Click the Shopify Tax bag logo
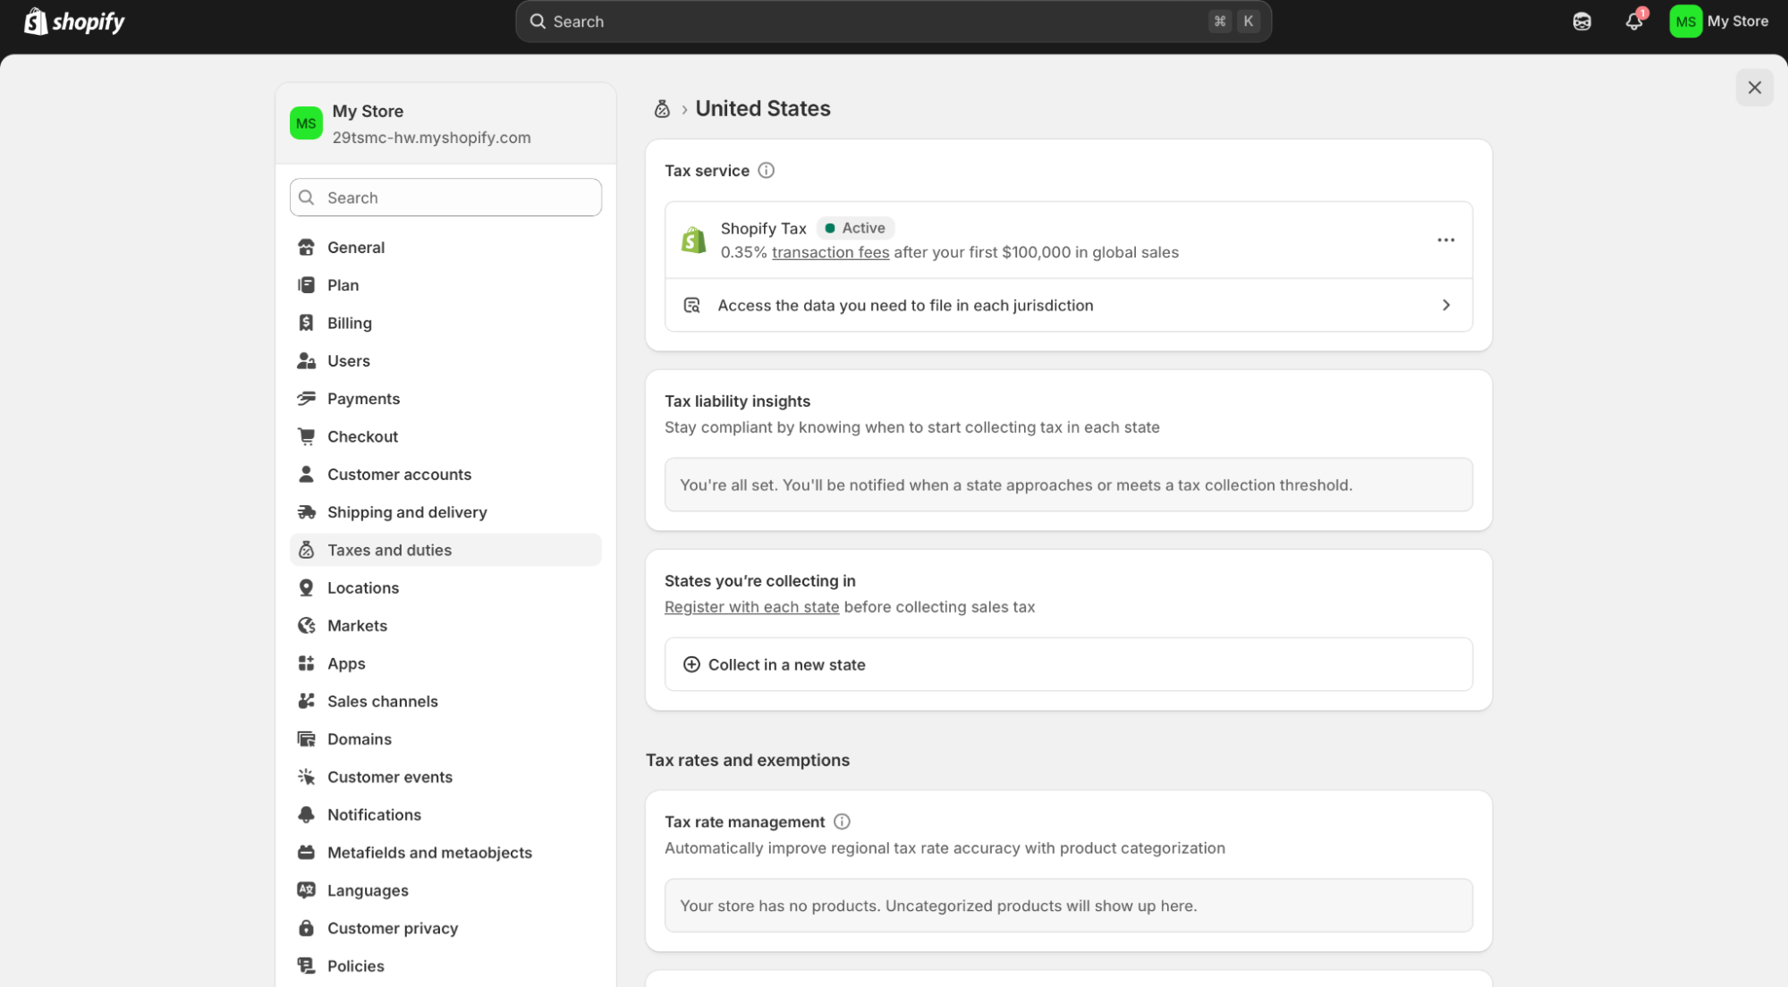 (x=694, y=240)
